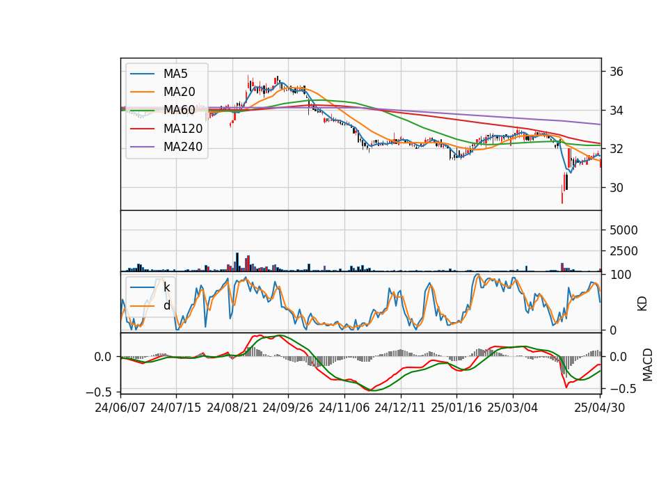
Task: Click the KD axis value 100
Action: tap(620, 275)
